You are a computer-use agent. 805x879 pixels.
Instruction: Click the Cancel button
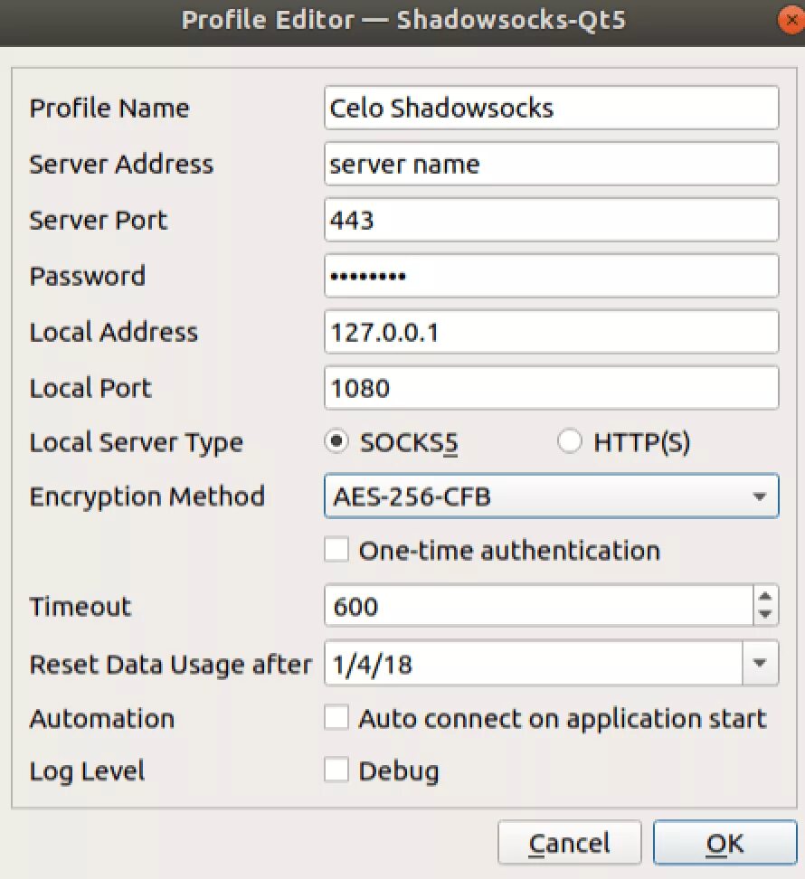569,843
